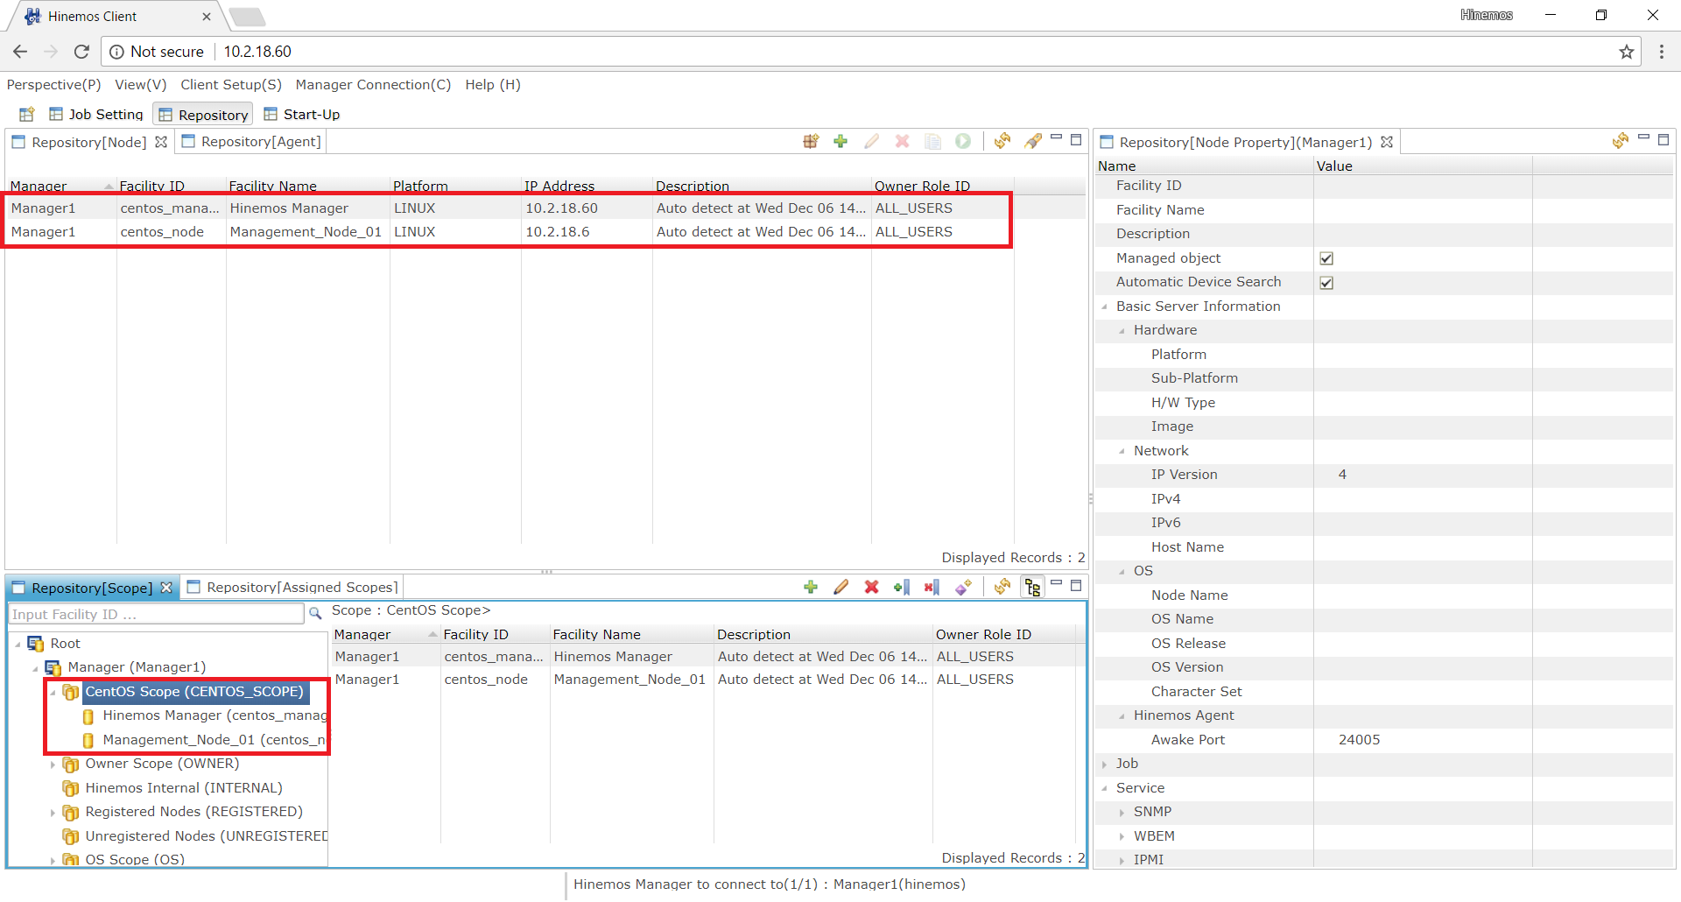Click the green add node icon in Repository[Node]
The image size is (1681, 902).
pyautogui.click(x=840, y=141)
